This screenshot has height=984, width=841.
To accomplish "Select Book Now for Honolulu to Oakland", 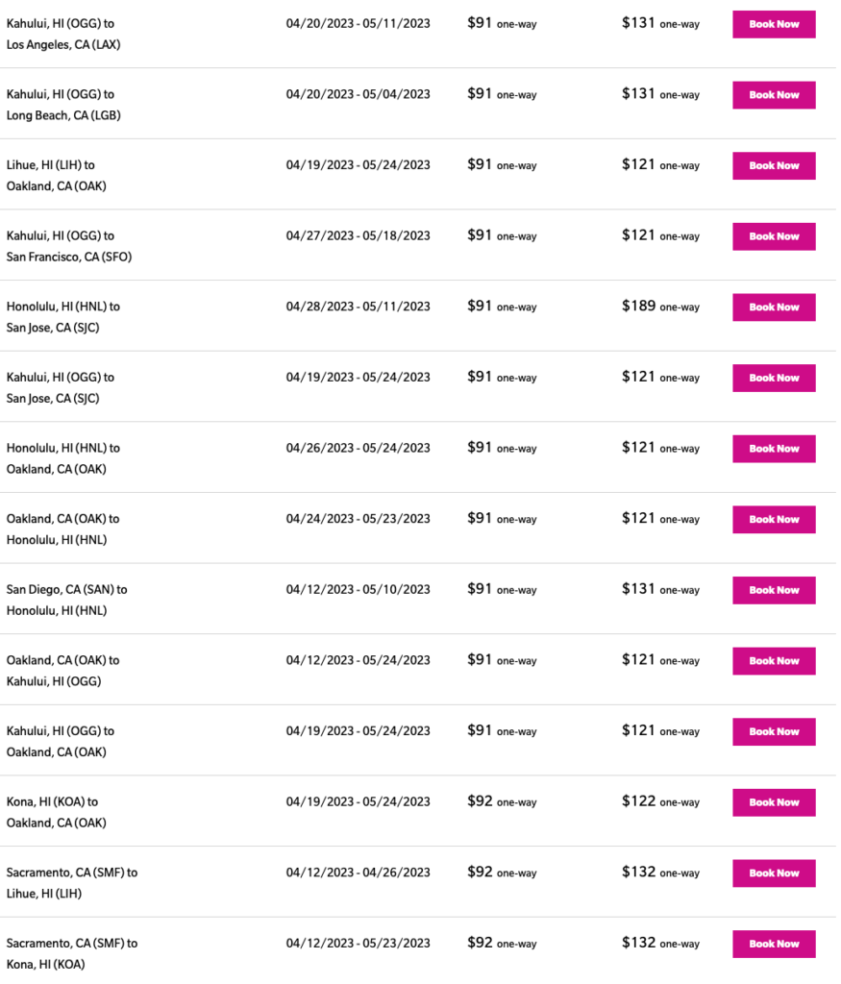I will [774, 449].
